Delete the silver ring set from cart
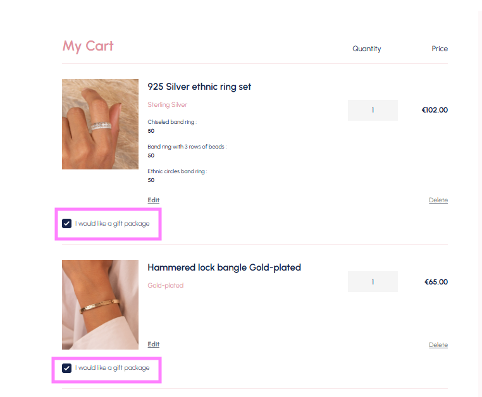 438,200
